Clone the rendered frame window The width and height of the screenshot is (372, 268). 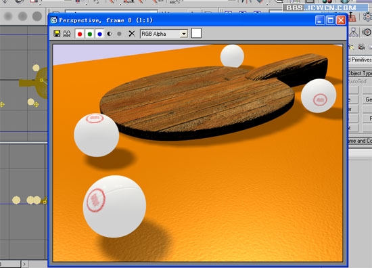[67, 34]
